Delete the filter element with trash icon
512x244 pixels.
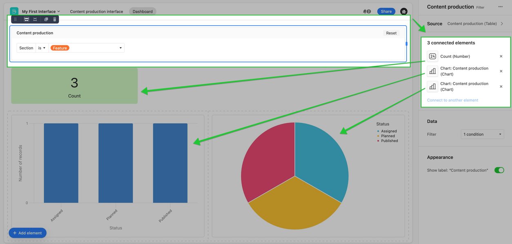[x=55, y=19]
